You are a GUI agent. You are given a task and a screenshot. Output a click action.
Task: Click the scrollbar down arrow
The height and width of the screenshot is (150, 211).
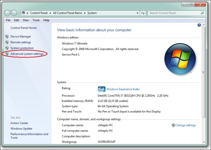pyautogui.click(x=204, y=142)
